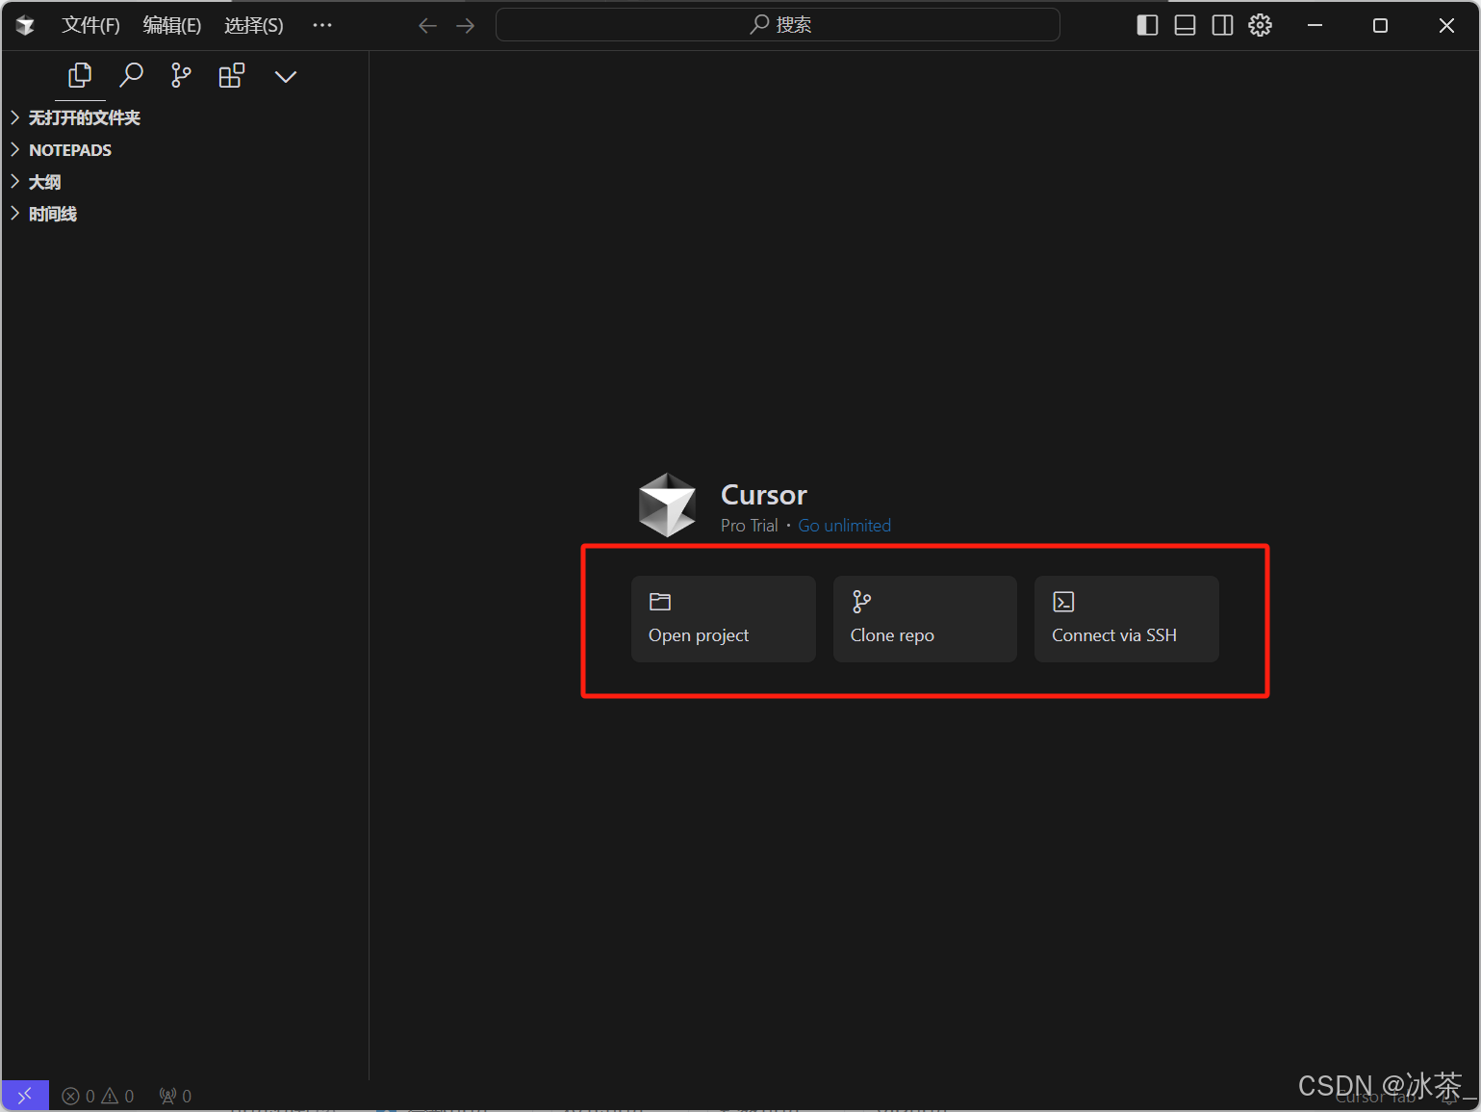Show more sidebar views chevron
The height and width of the screenshot is (1112, 1481).
286,76
